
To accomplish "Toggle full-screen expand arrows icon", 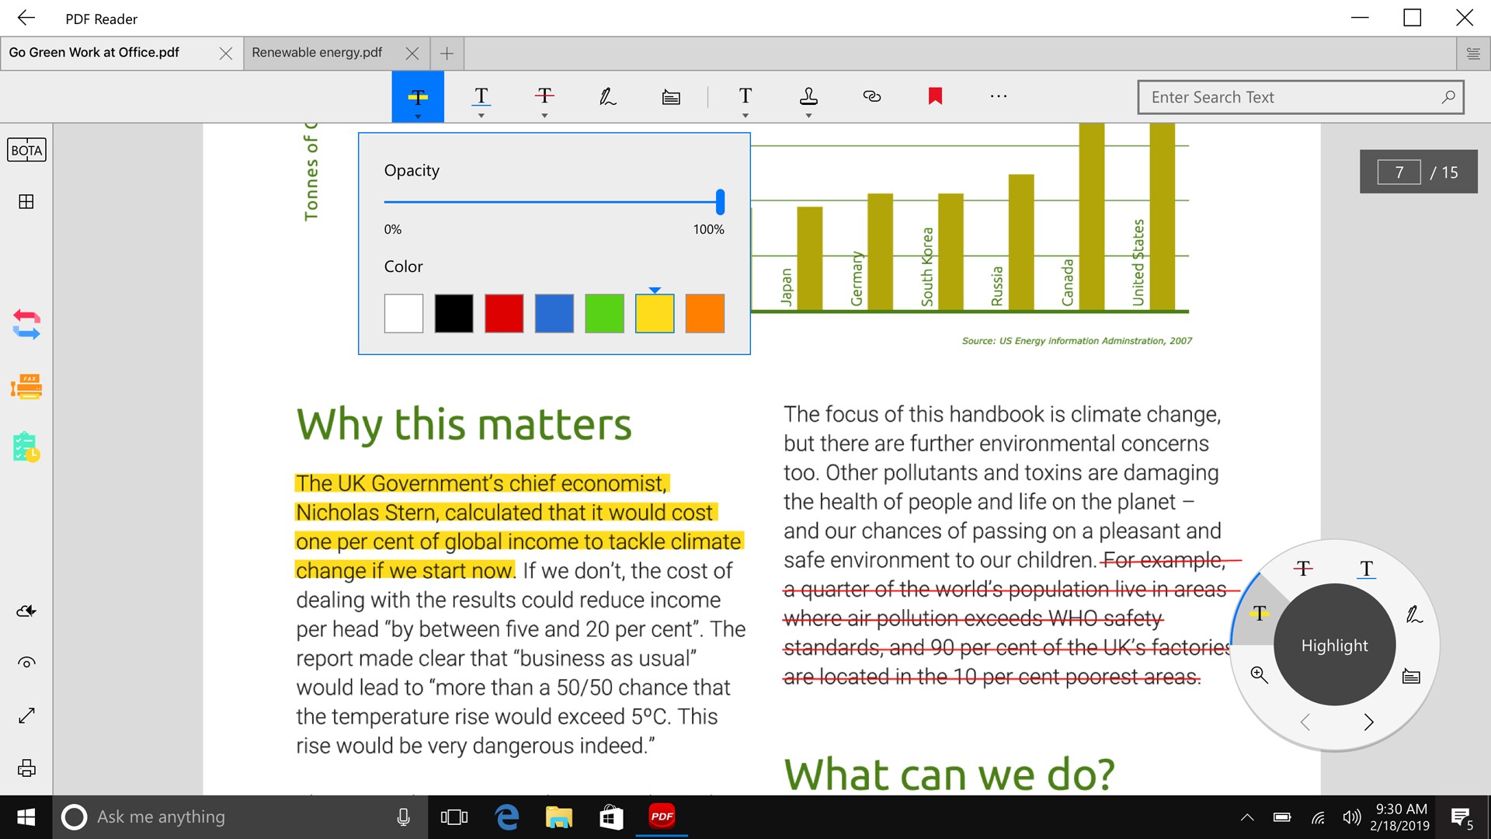I will (x=26, y=715).
